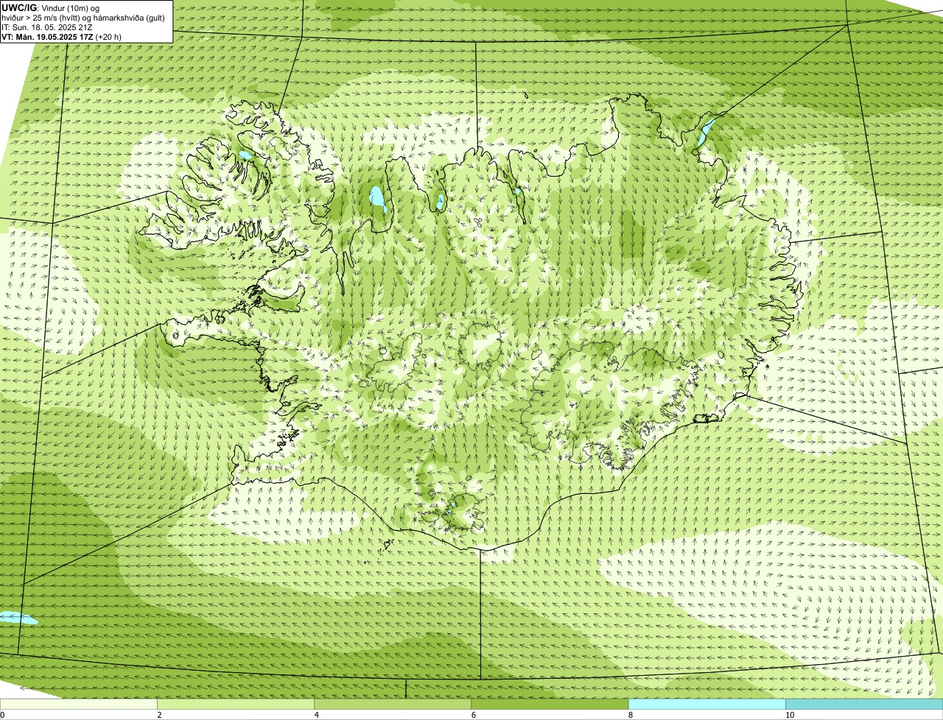Screen dimensions: 943x720
Task: Click the 'UWC/IG: Vindur (10m) og' title line
Action: [51, 7]
